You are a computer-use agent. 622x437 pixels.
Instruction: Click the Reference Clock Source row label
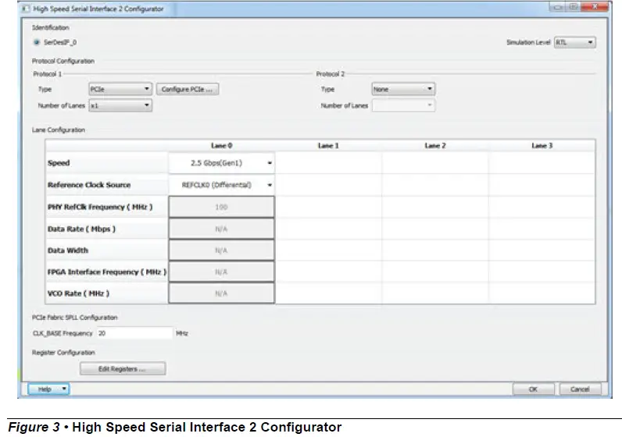pyautogui.click(x=89, y=185)
